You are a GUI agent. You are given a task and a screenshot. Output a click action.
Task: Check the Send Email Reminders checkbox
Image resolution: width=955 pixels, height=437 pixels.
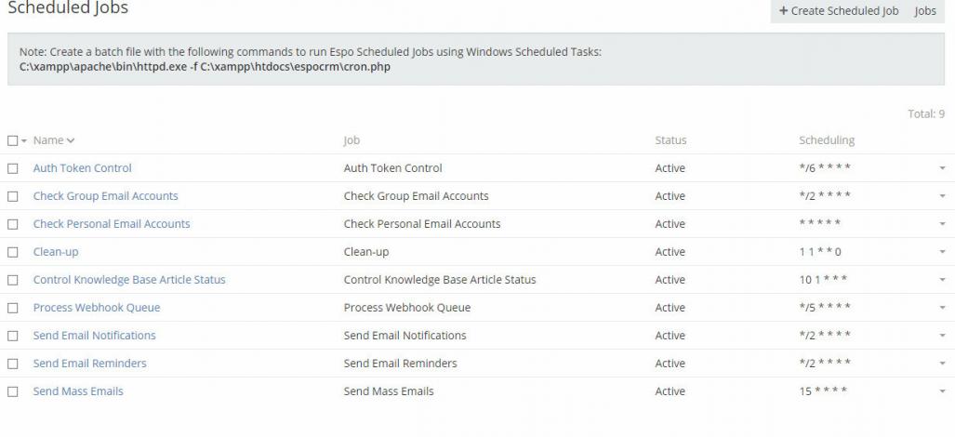(13, 364)
